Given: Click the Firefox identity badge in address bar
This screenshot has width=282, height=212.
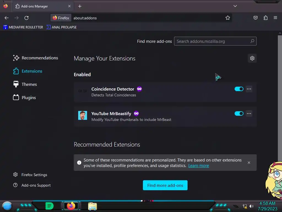Looking at the screenshot, I should point(61,18).
